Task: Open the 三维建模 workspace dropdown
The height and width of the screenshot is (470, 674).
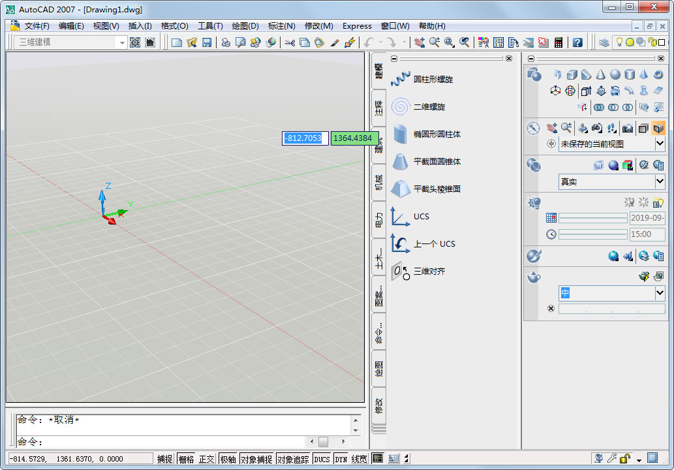Action: click(x=121, y=42)
